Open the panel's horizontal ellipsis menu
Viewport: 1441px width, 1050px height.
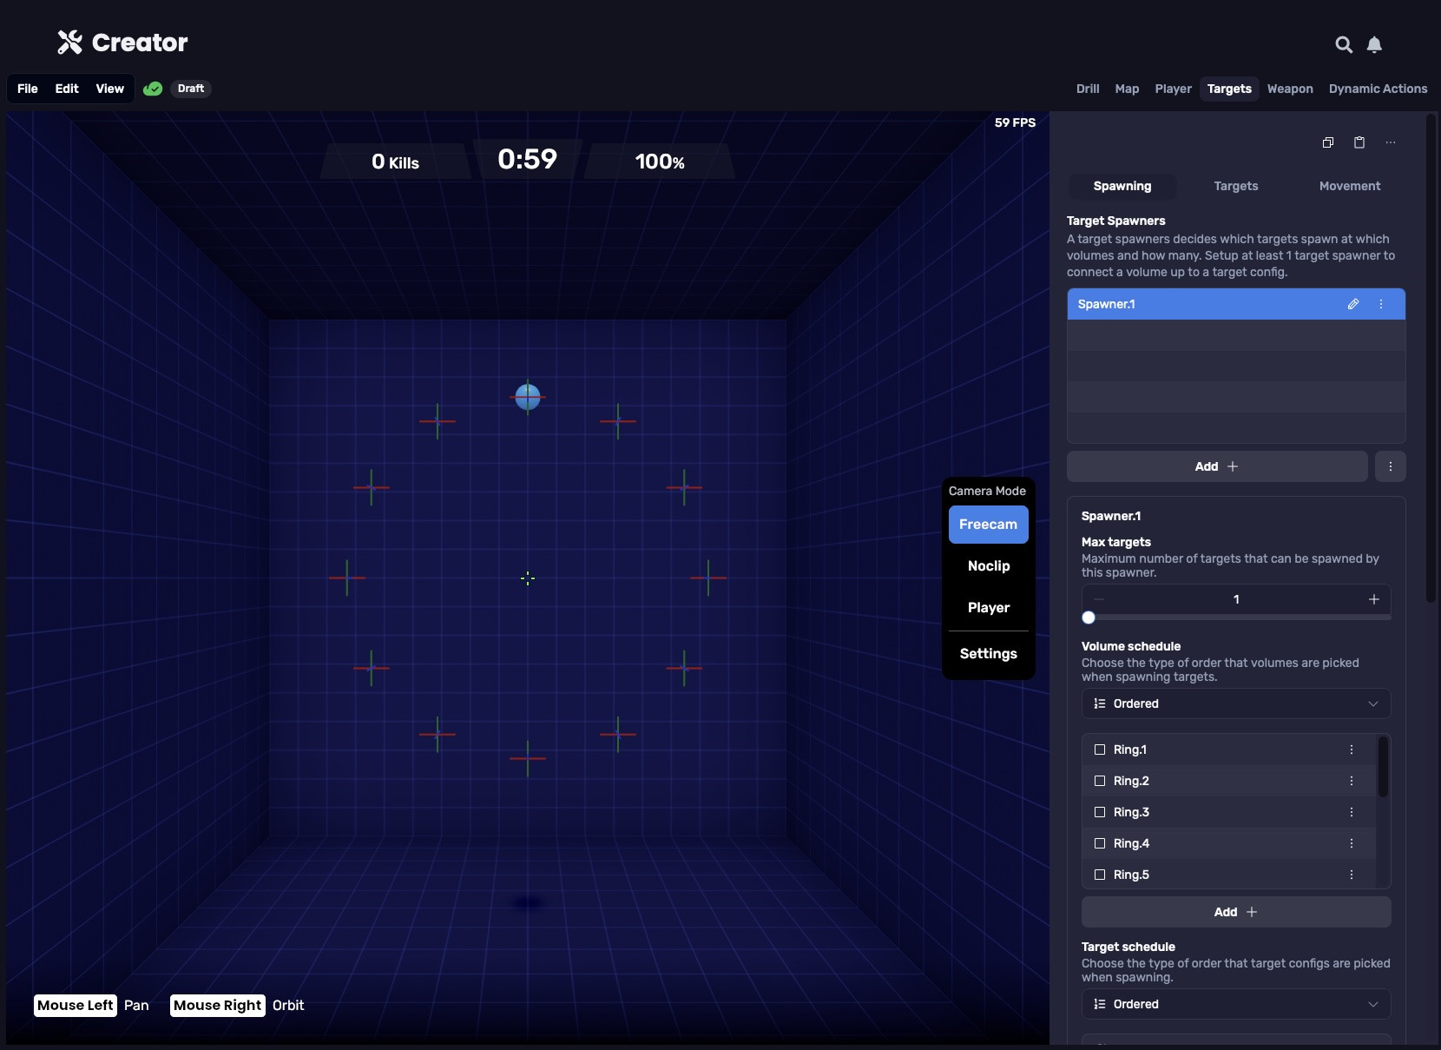1391,142
